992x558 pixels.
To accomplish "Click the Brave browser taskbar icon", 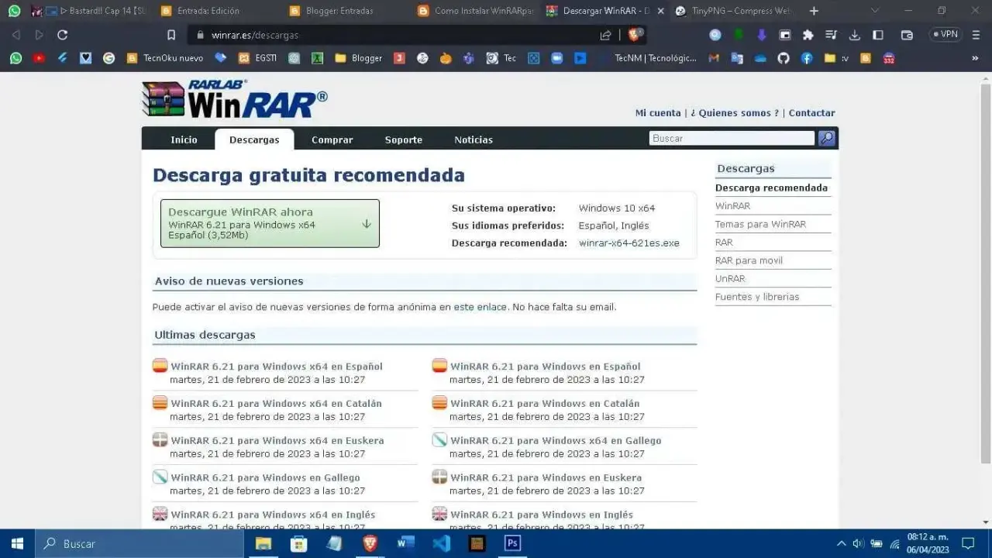I will pos(370,543).
